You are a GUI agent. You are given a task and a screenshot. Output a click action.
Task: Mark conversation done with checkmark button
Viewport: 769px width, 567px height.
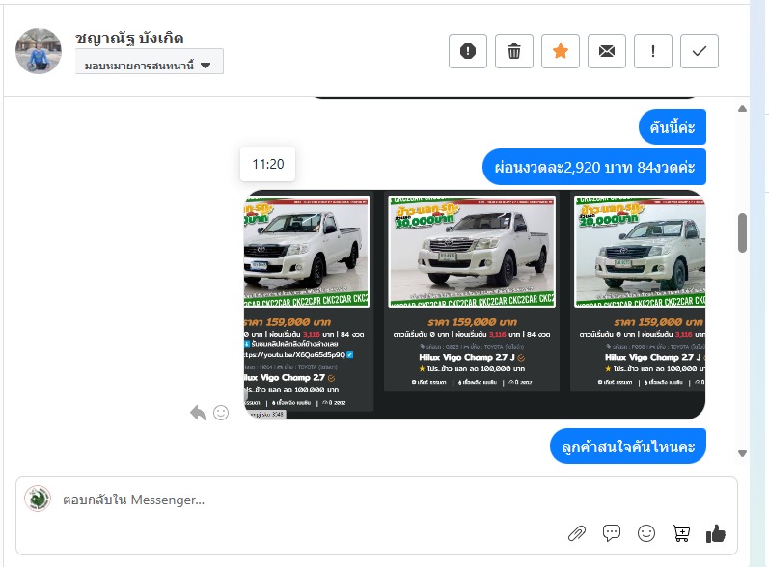click(x=700, y=51)
